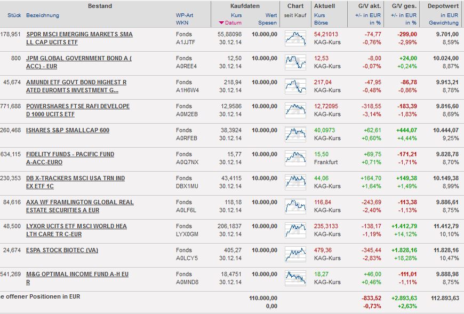Sort the table by Börse column
464x314 pixels.
[321, 23]
